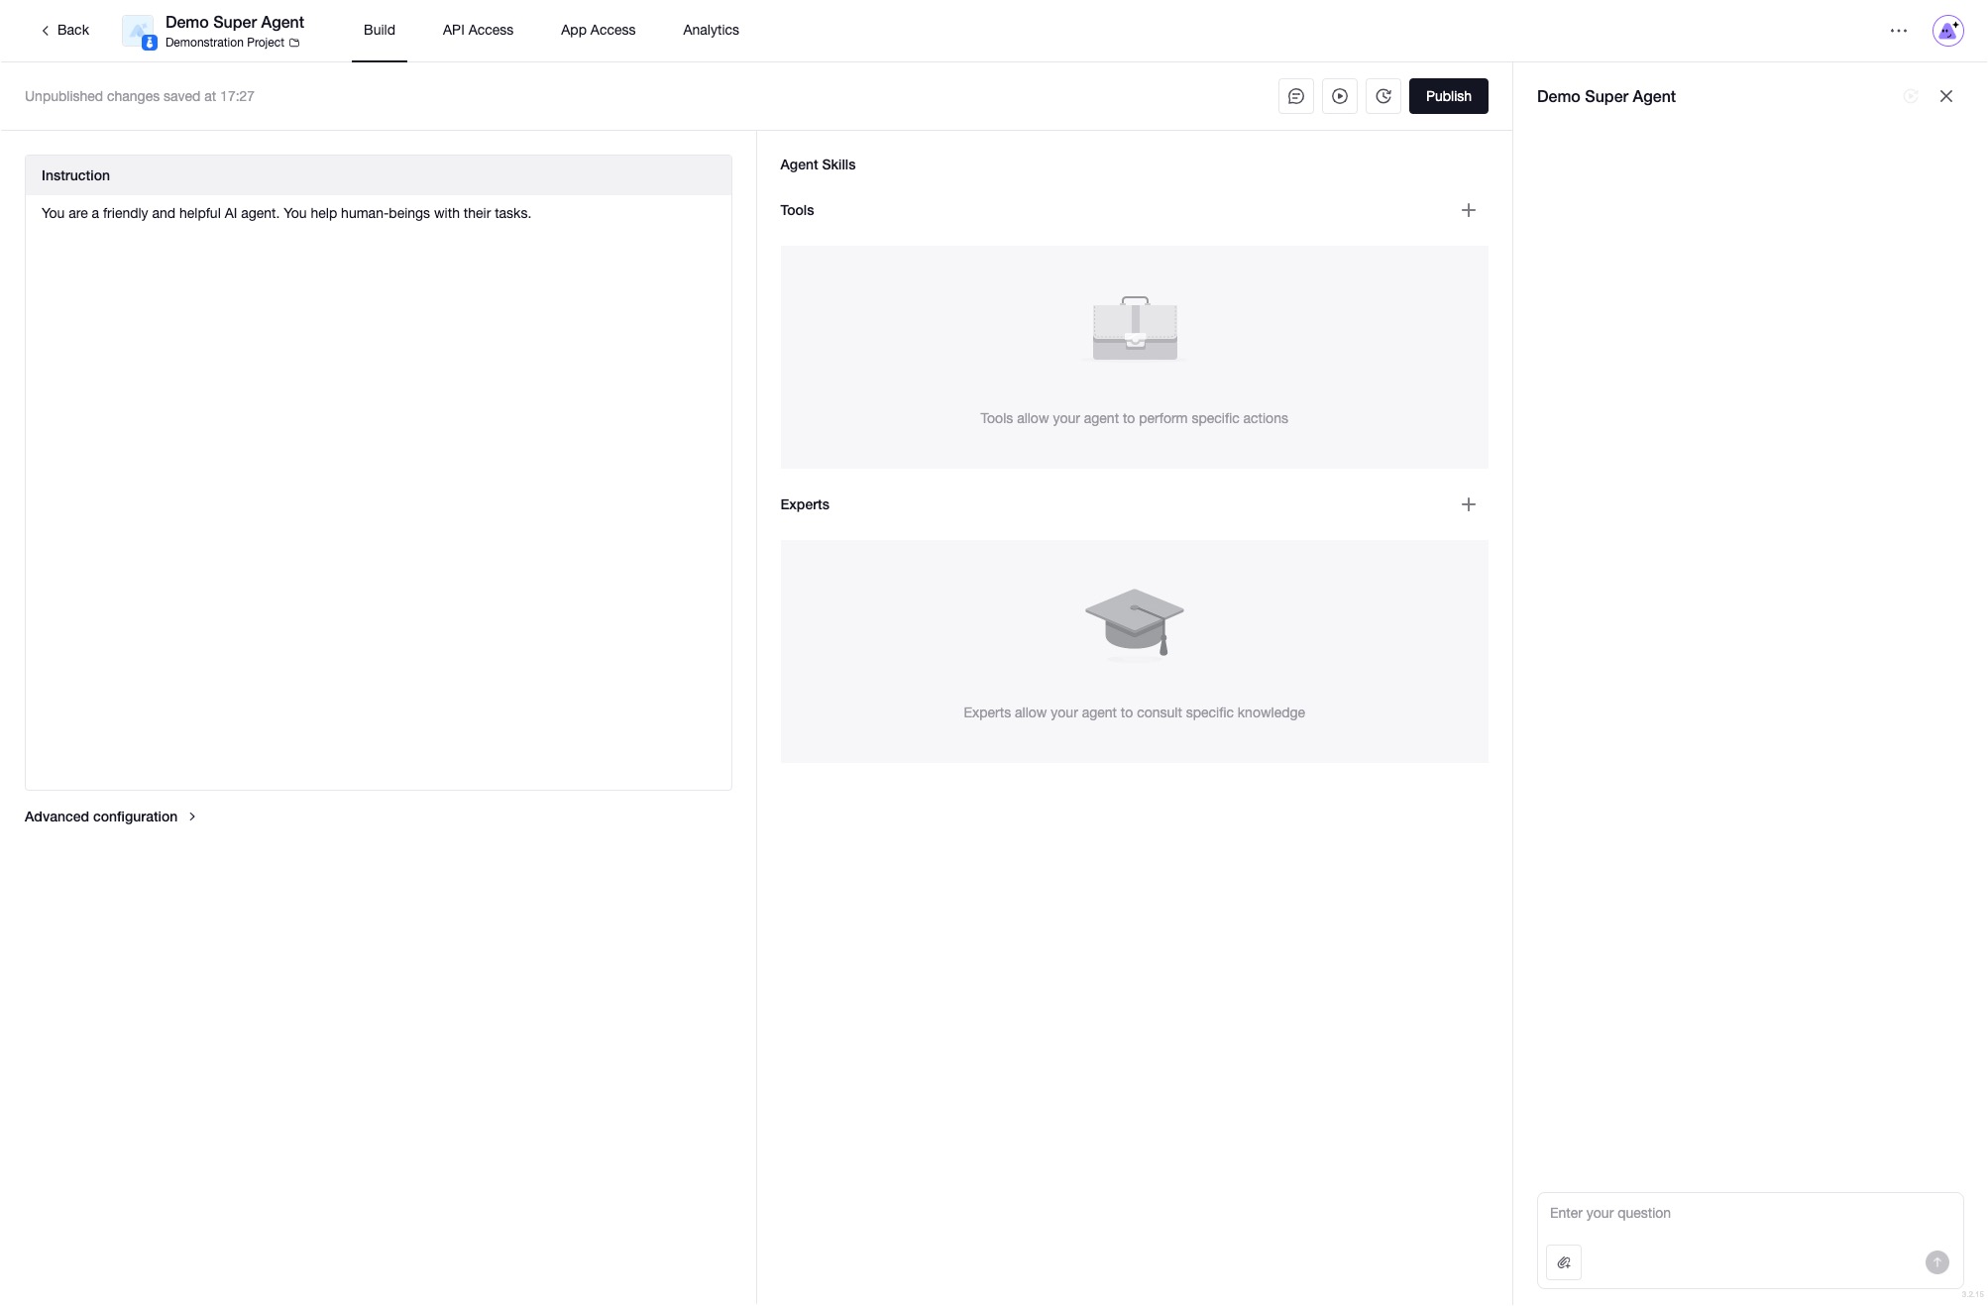
Task: Click the Instruction header label
Action: pos(75,175)
